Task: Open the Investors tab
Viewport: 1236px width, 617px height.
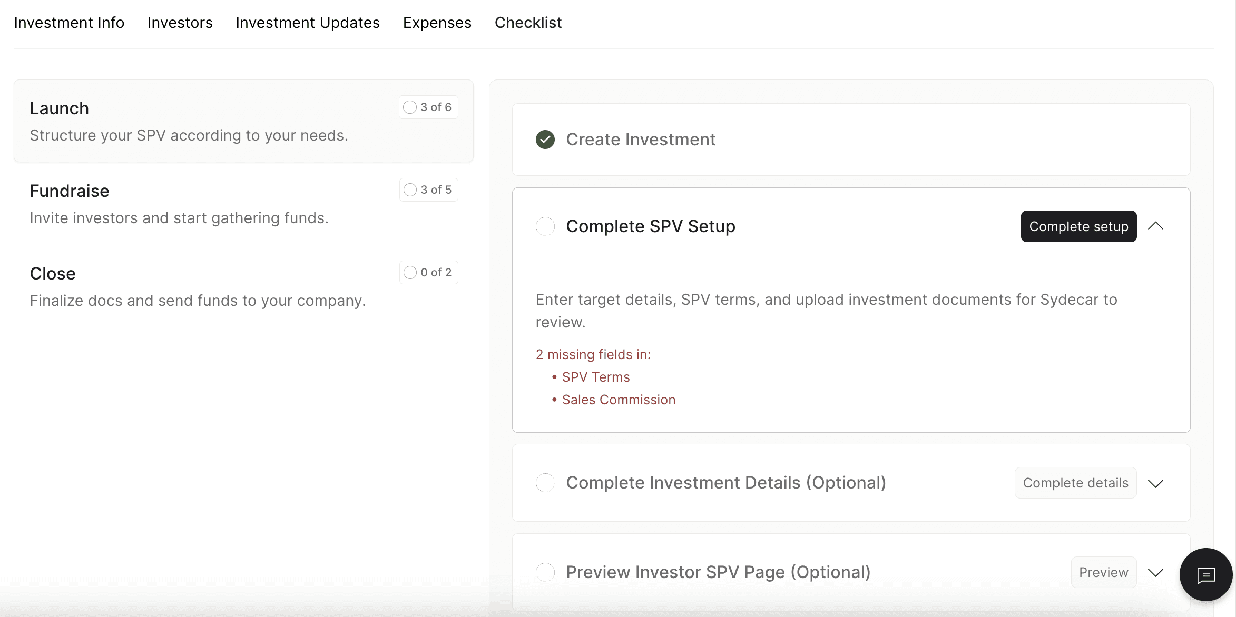Action: [180, 23]
